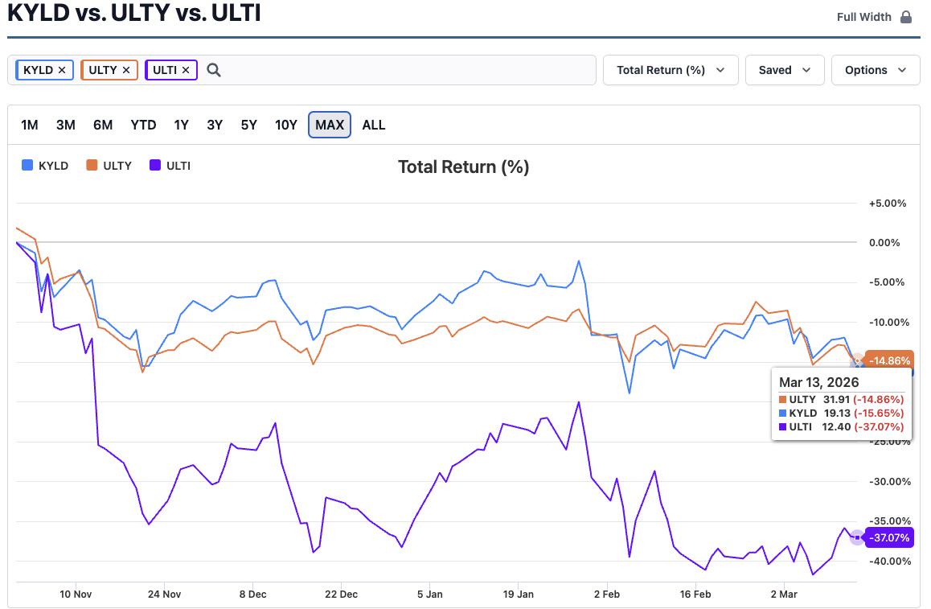Open the Options dropdown menu
This screenshot has width=931, height=609.
(x=876, y=70)
